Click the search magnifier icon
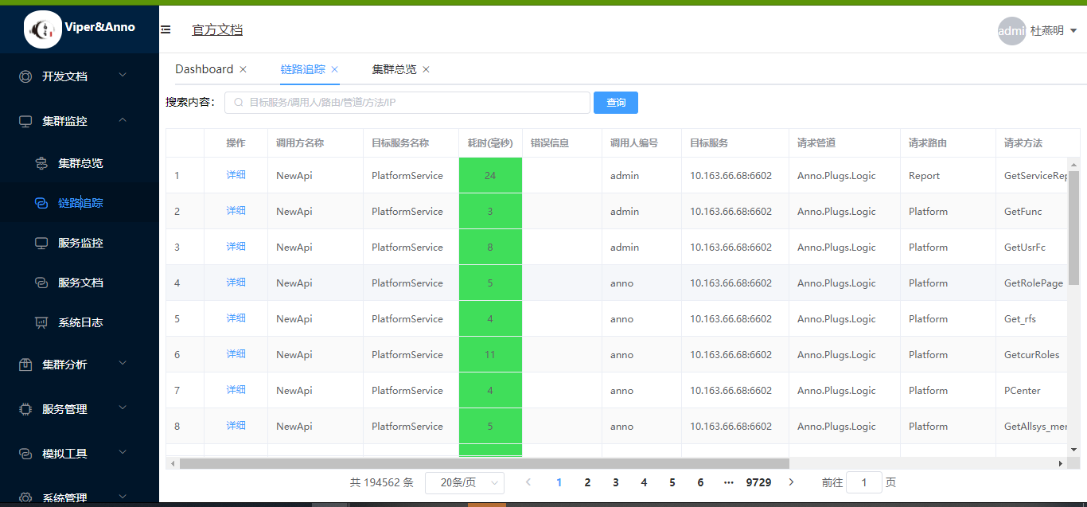1087x507 pixels. [x=238, y=103]
